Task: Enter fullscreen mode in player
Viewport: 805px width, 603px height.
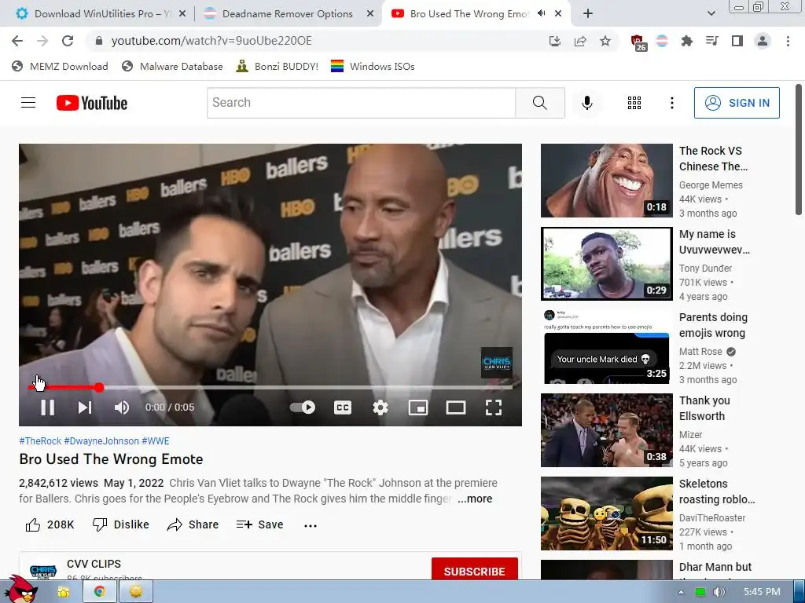Action: [494, 407]
